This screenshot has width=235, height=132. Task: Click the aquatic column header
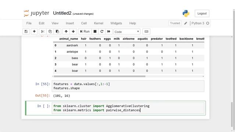143,39
